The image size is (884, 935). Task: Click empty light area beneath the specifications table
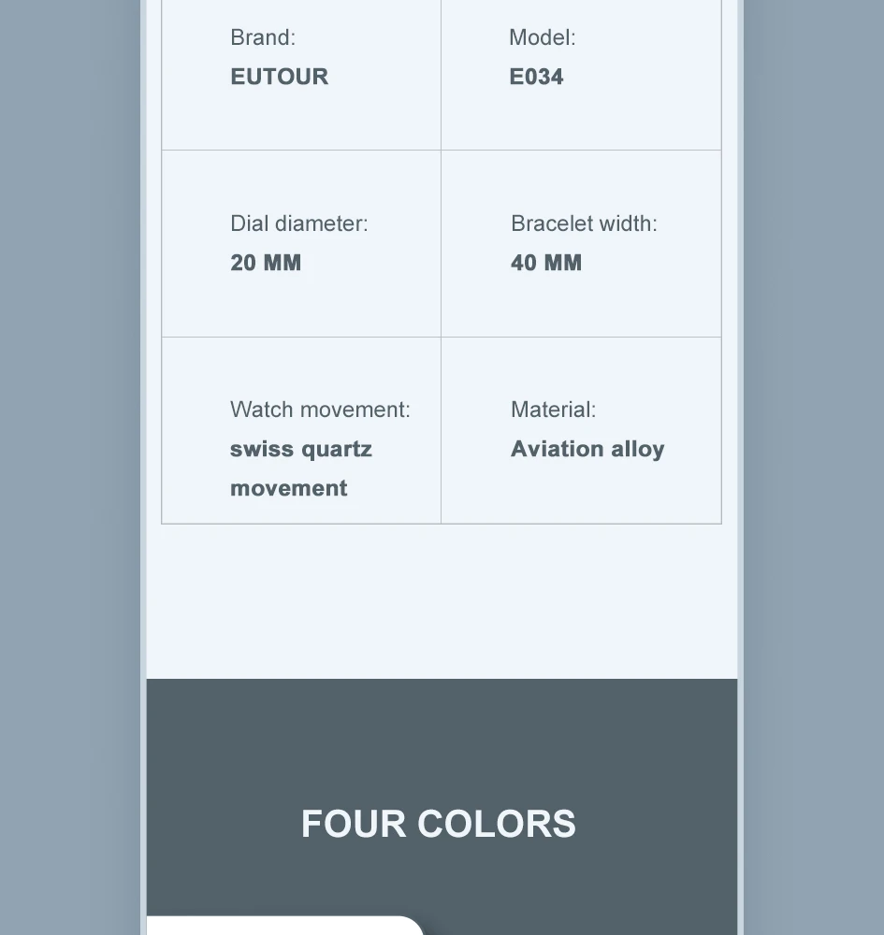tap(442, 600)
